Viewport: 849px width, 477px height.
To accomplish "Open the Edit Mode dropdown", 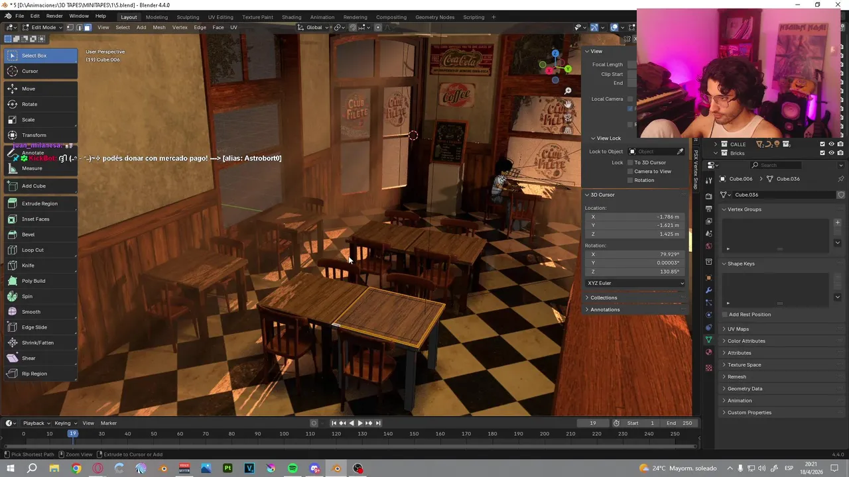I will coord(41,27).
